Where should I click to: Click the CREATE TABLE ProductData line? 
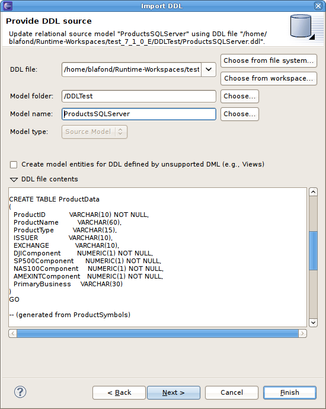(55, 199)
